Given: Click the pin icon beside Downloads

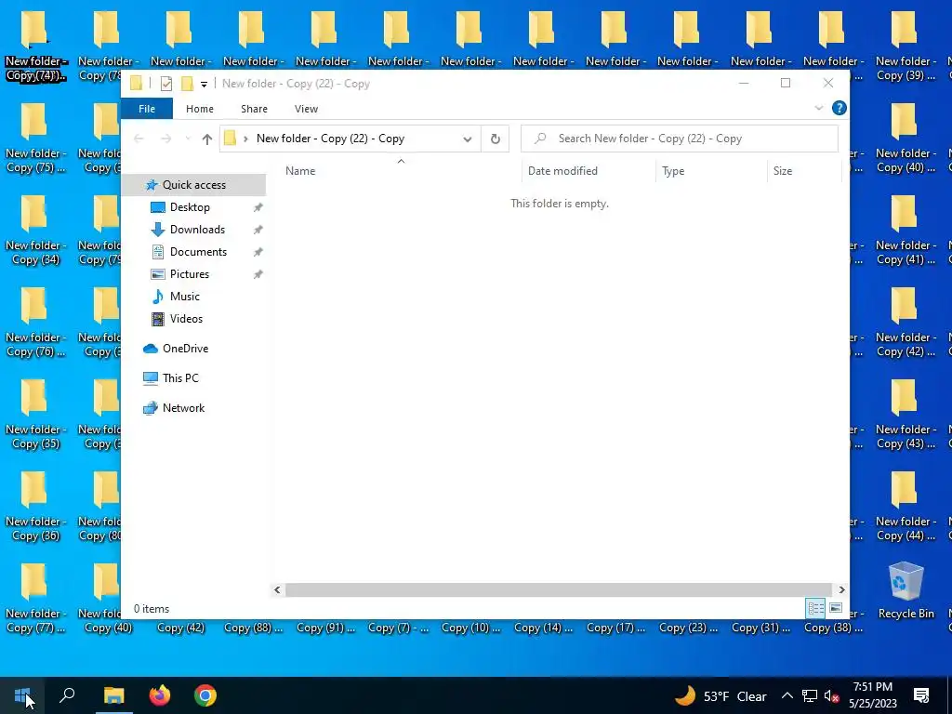Looking at the screenshot, I should pyautogui.click(x=258, y=230).
